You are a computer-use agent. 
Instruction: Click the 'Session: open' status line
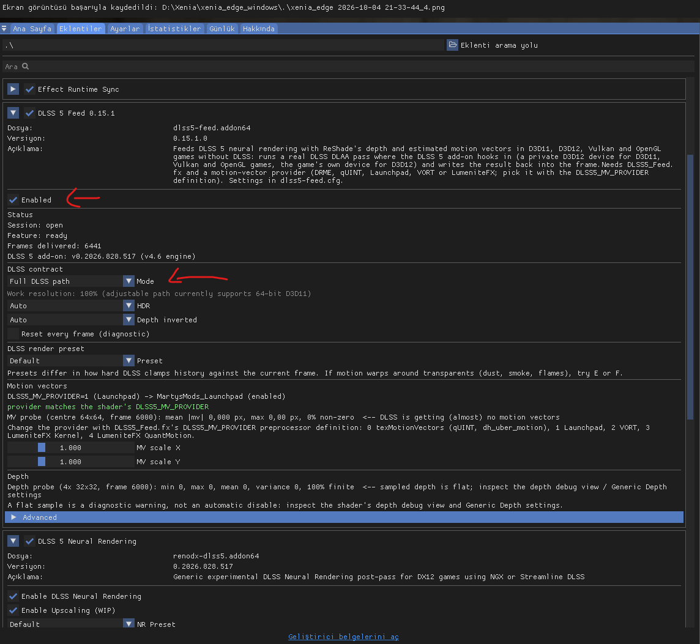point(35,226)
